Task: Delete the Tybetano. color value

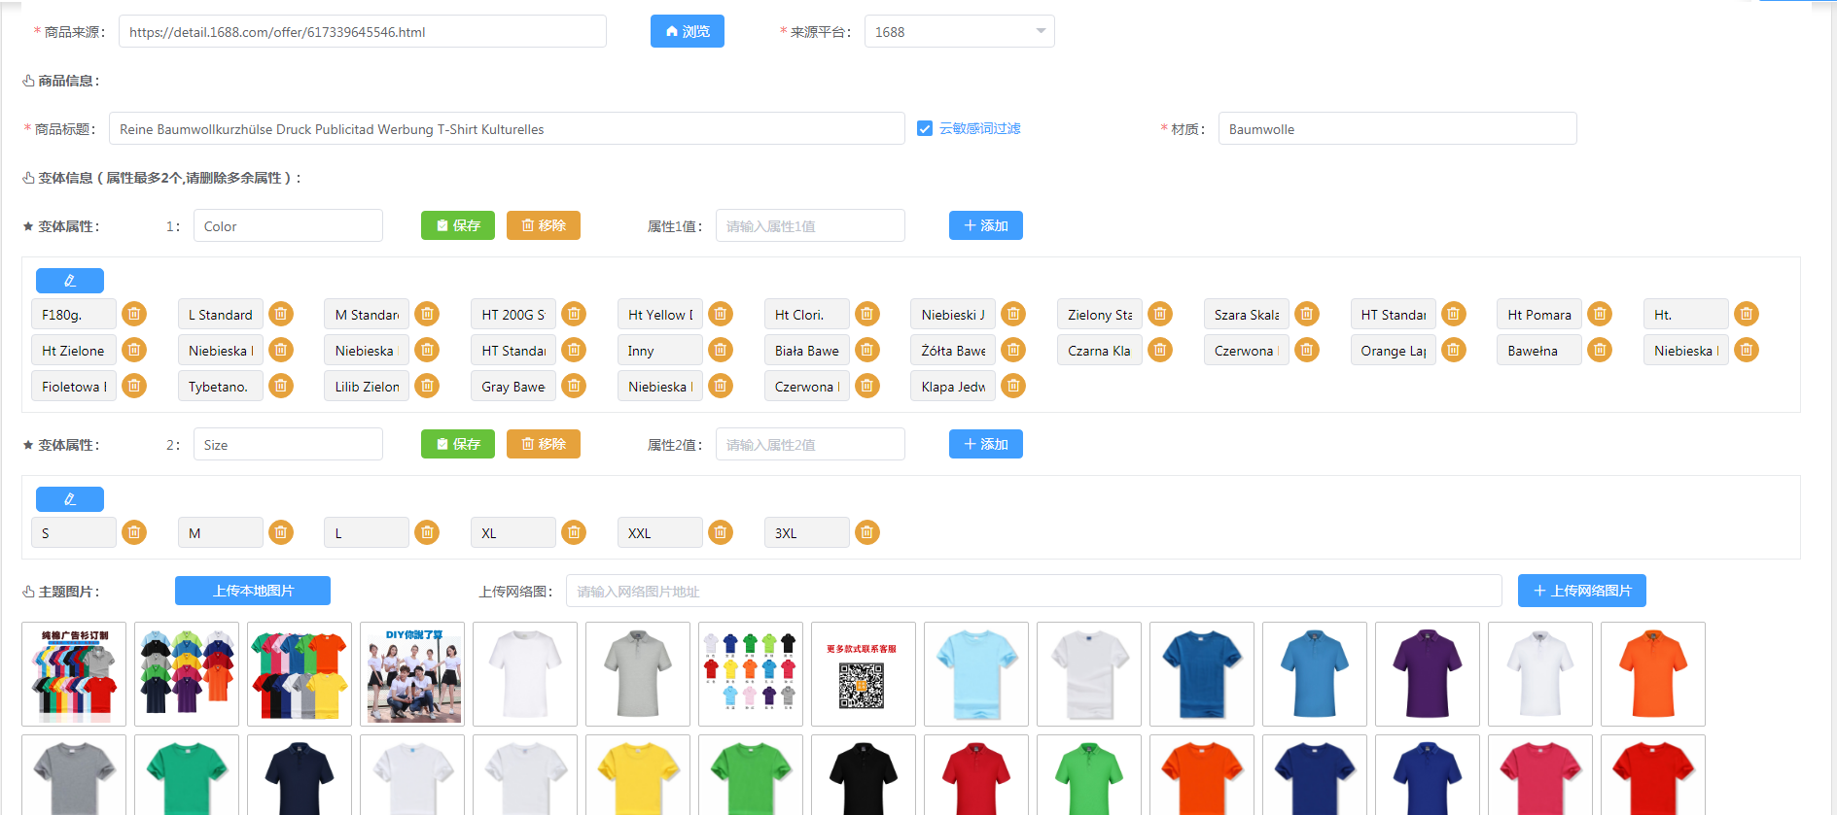Action: (281, 386)
